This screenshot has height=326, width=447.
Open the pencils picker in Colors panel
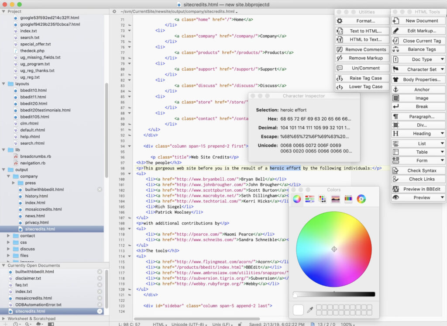click(348, 199)
